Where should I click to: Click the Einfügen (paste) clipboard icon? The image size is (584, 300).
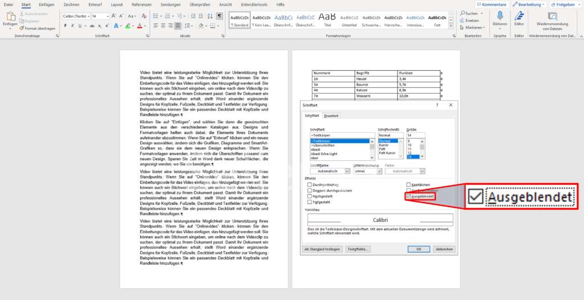(10, 17)
